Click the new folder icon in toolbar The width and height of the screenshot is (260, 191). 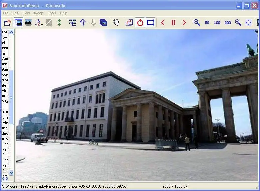[x=7, y=23]
